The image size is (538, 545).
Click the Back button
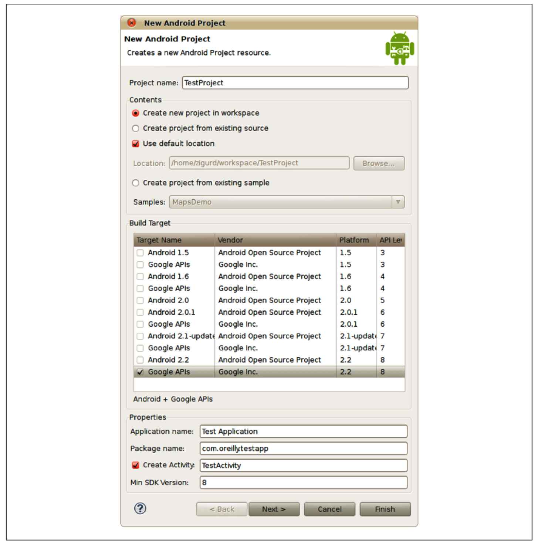point(221,509)
